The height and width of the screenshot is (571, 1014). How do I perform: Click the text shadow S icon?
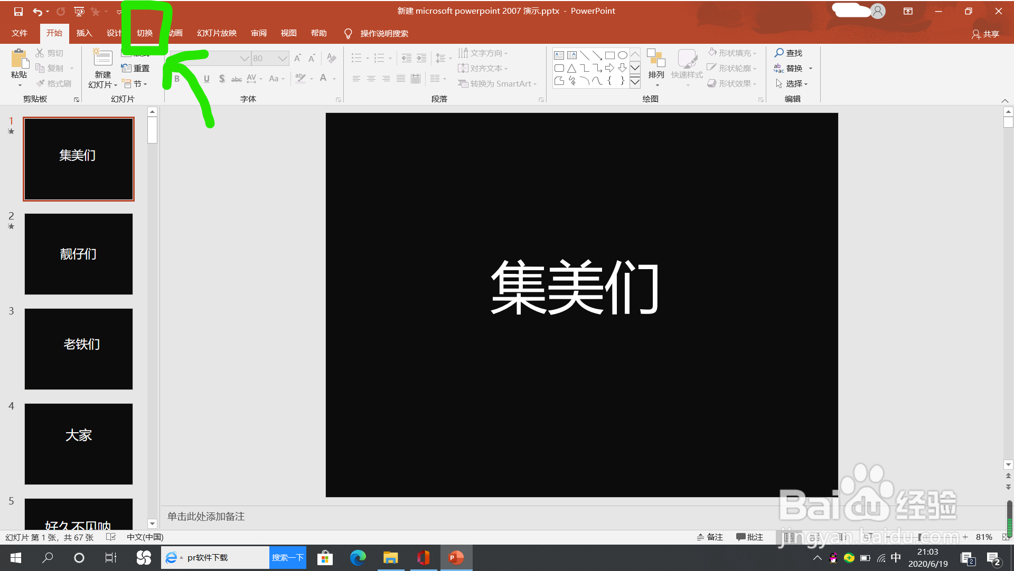222,79
